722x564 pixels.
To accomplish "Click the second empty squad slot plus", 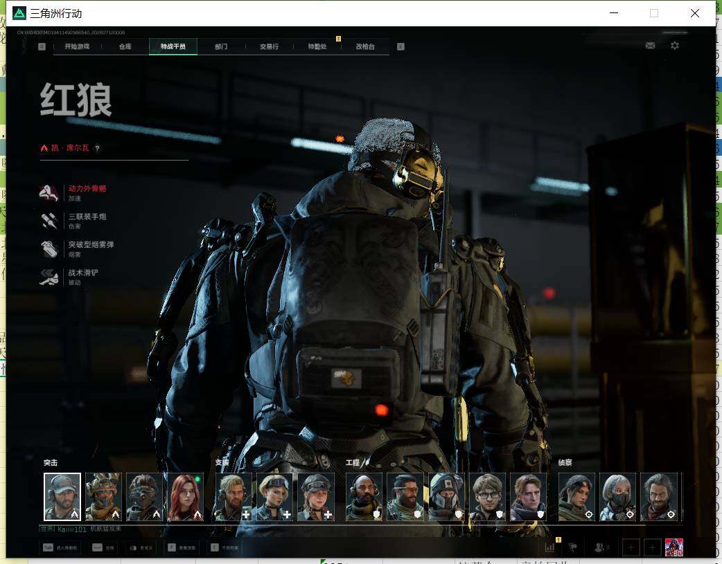I will pyautogui.click(x=652, y=547).
